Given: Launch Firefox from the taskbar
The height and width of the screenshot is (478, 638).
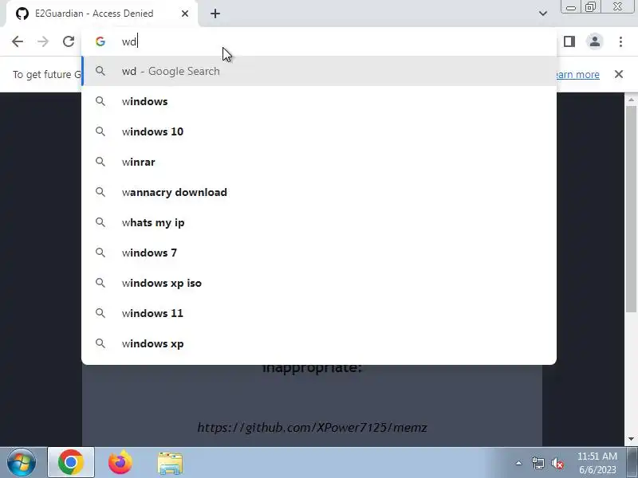Looking at the screenshot, I should [120, 463].
